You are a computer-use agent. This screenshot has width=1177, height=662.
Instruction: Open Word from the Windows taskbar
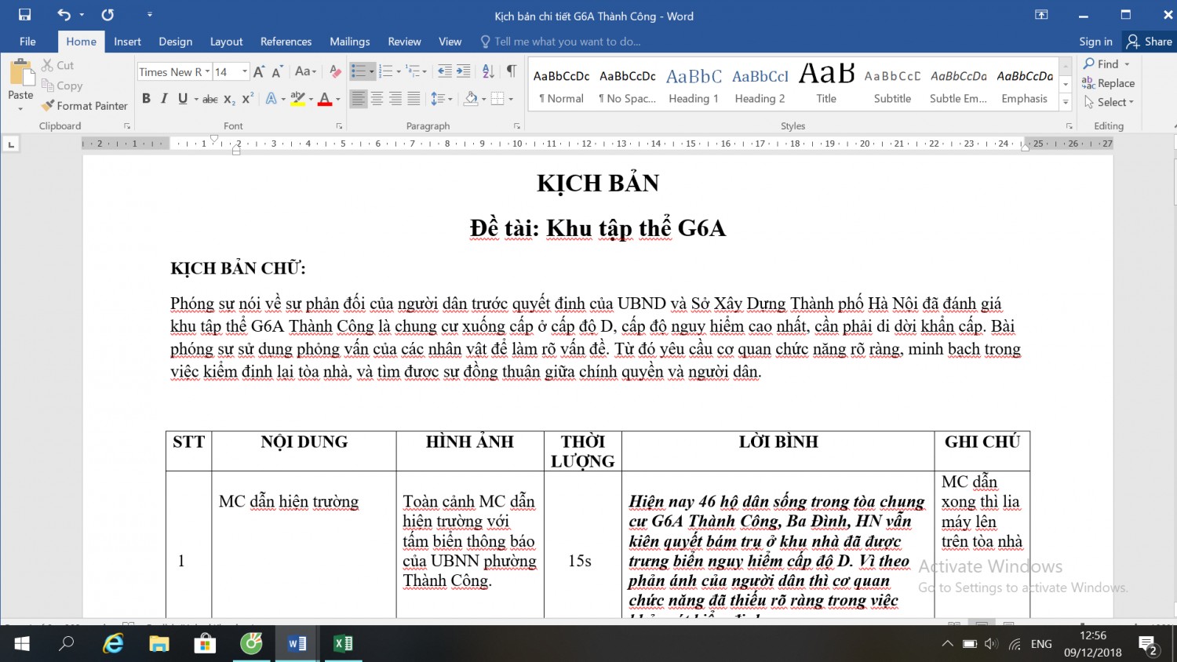297,644
